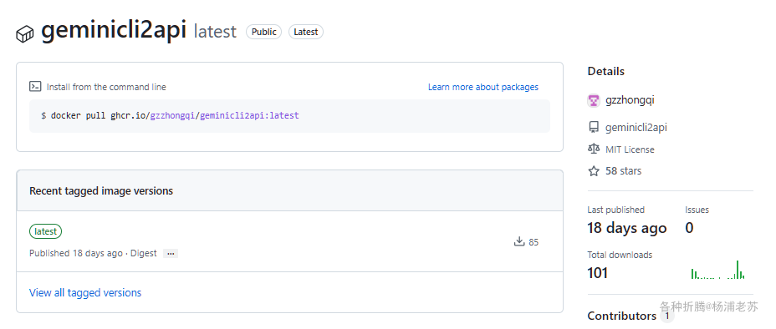
Task: Click the Published 18 days ago text
Action: pos(76,253)
